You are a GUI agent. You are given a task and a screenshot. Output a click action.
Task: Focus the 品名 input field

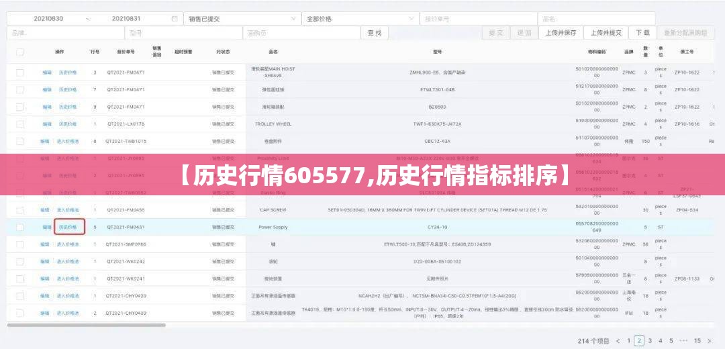pos(597,19)
